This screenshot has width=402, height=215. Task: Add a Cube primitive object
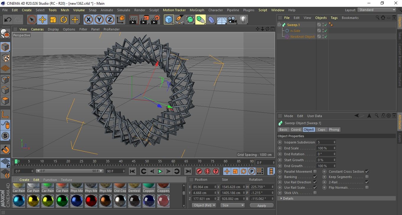click(169, 20)
